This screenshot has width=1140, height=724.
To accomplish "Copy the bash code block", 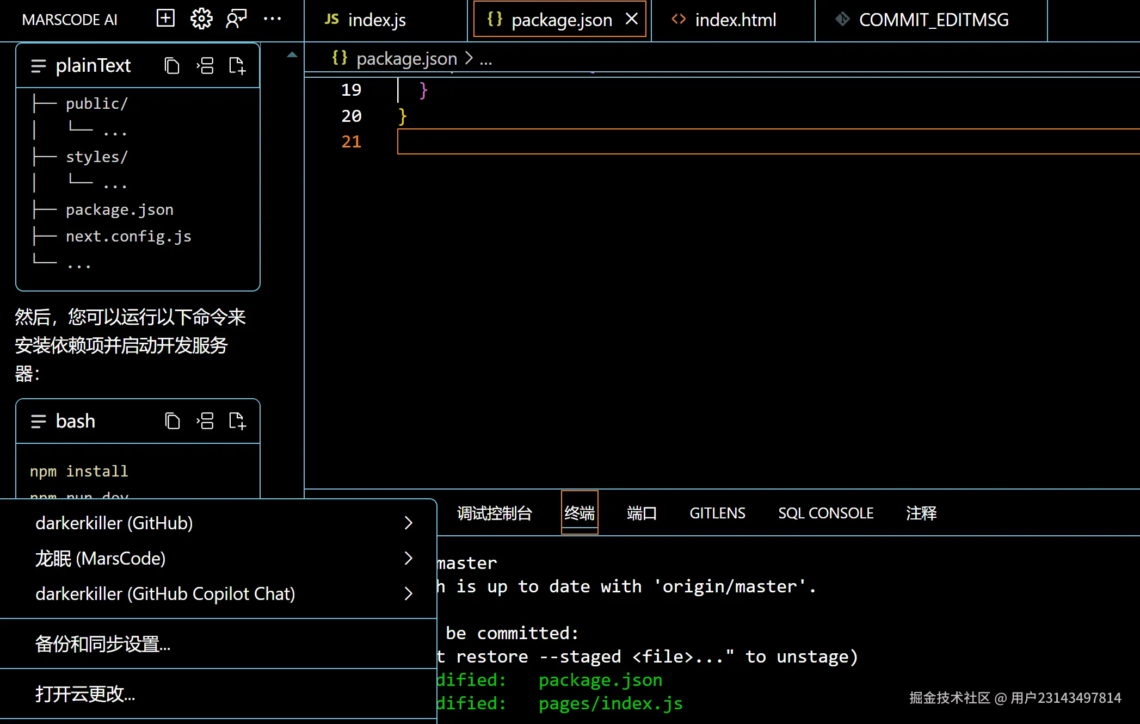I will coord(172,421).
